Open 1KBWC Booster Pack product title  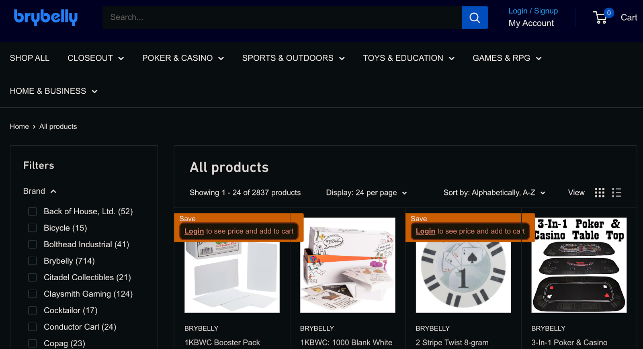tap(222, 343)
